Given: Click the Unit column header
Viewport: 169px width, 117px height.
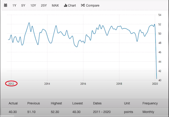Looking at the screenshot, I should tap(127, 103).
